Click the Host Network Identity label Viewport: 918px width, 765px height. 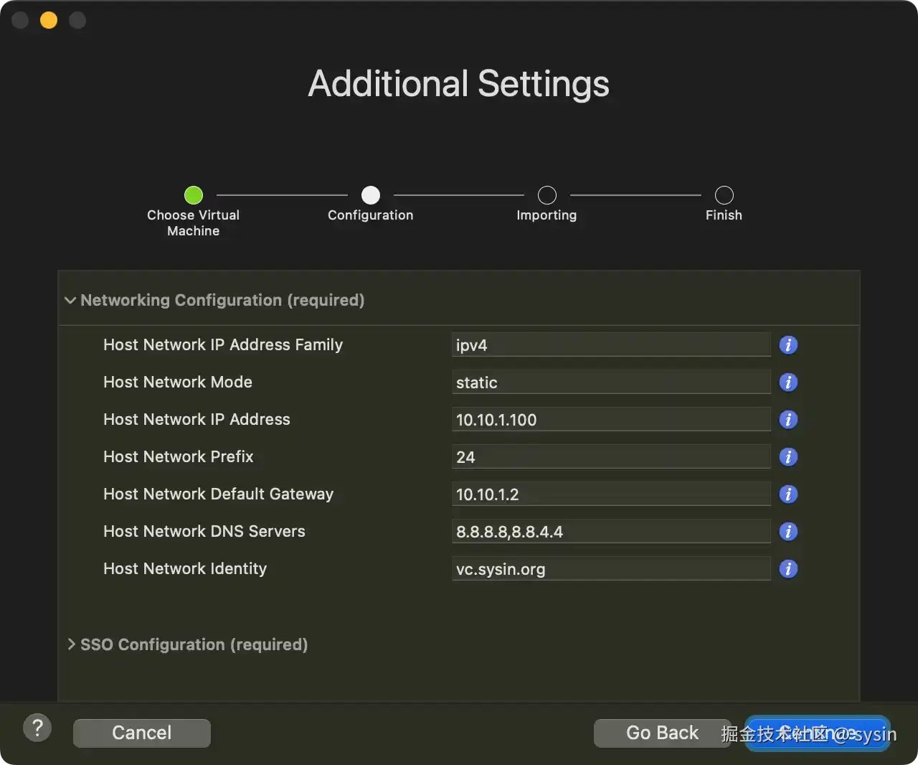tap(185, 569)
